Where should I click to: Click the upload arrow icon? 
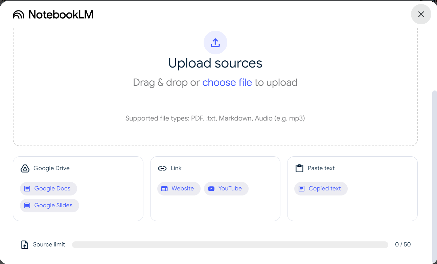[x=215, y=43]
